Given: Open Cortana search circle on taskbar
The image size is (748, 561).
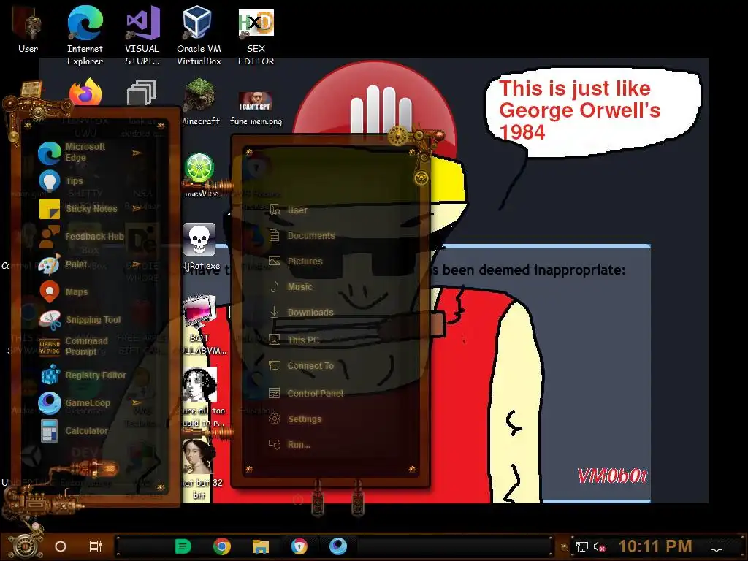Looking at the screenshot, I should coord(61,546).
